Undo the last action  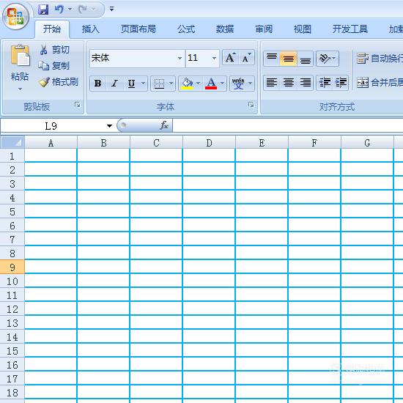click(x=59, y=10)
